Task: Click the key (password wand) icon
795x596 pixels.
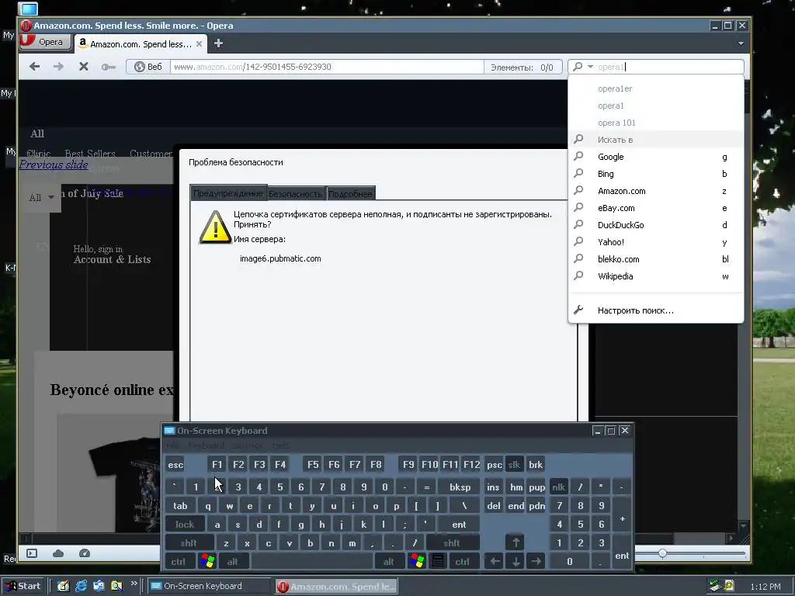Action: pos(109,67)
